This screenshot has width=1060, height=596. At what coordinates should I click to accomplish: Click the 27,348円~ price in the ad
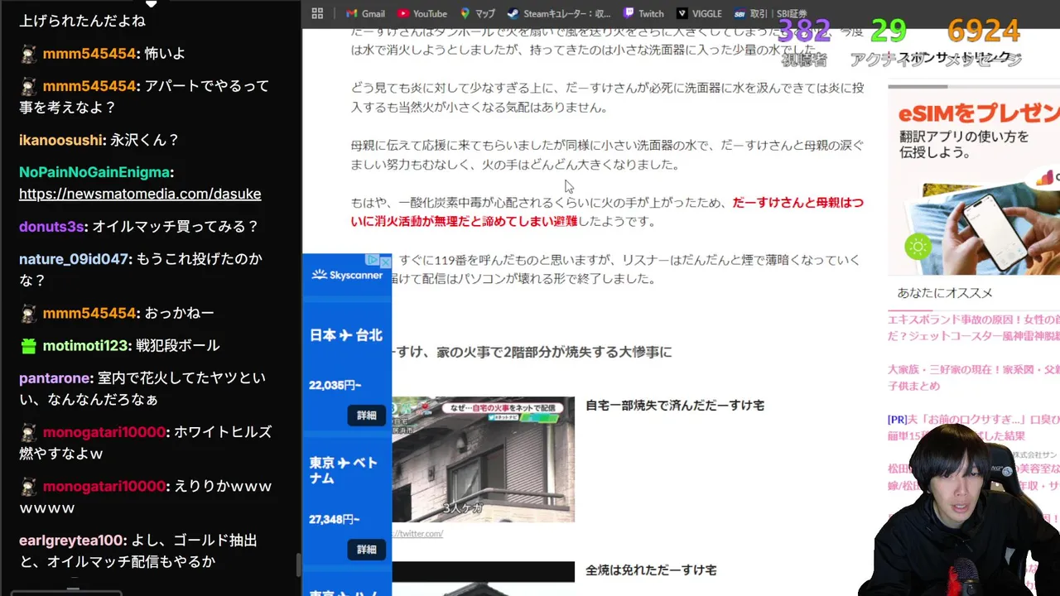[335, 519]
